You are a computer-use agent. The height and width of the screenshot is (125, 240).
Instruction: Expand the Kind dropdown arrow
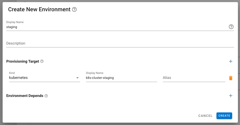click(77, 78)
